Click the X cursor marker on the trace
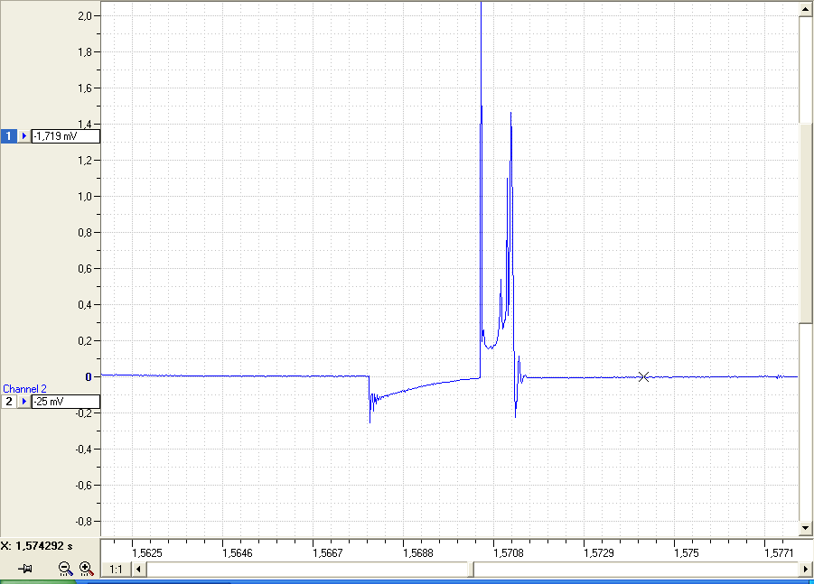814x584 pixels. coord(644,377)
